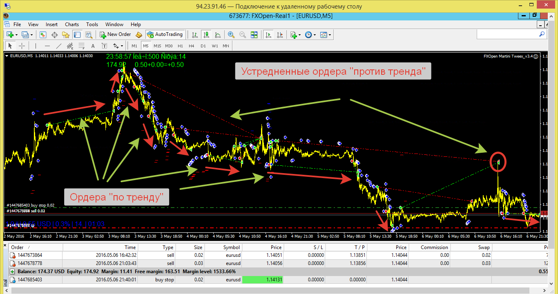Viewport: 558px width, 294px height.
Task: Expand the chart templates dropdown arrow
Action: tap(330, 35)
